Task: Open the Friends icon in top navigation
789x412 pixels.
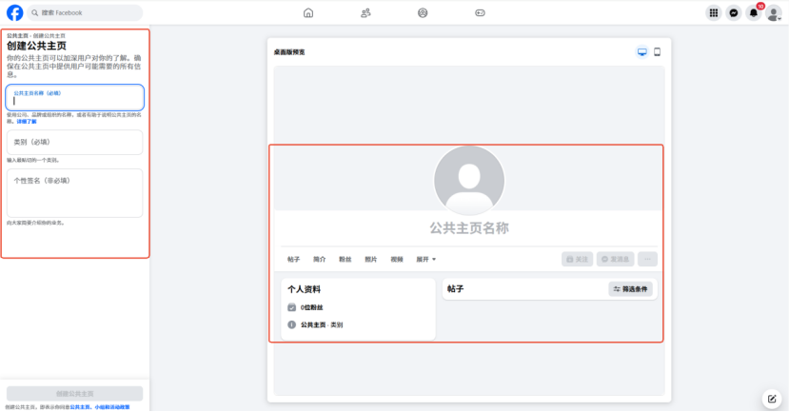Action: (x=365, y=12)
